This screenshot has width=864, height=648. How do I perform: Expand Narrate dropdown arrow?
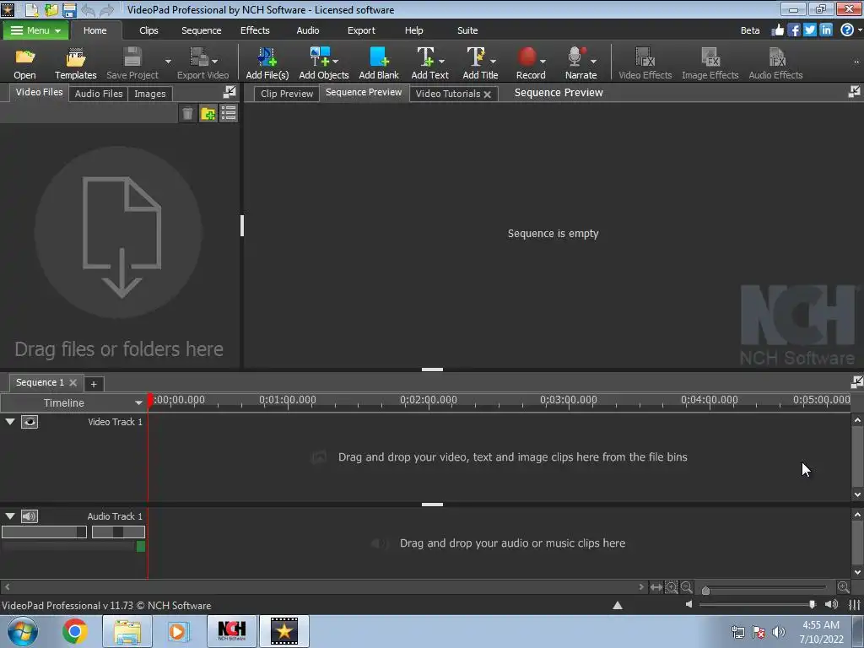point(593,61)
